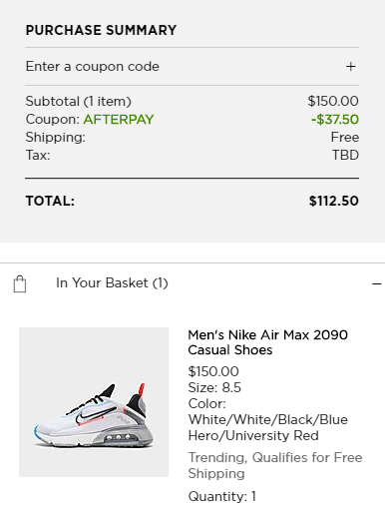Open the Nike Air Max 2090 shoe thumbnail
The height and width of the screenshot is (514, 385).
[x=94, y=402]
